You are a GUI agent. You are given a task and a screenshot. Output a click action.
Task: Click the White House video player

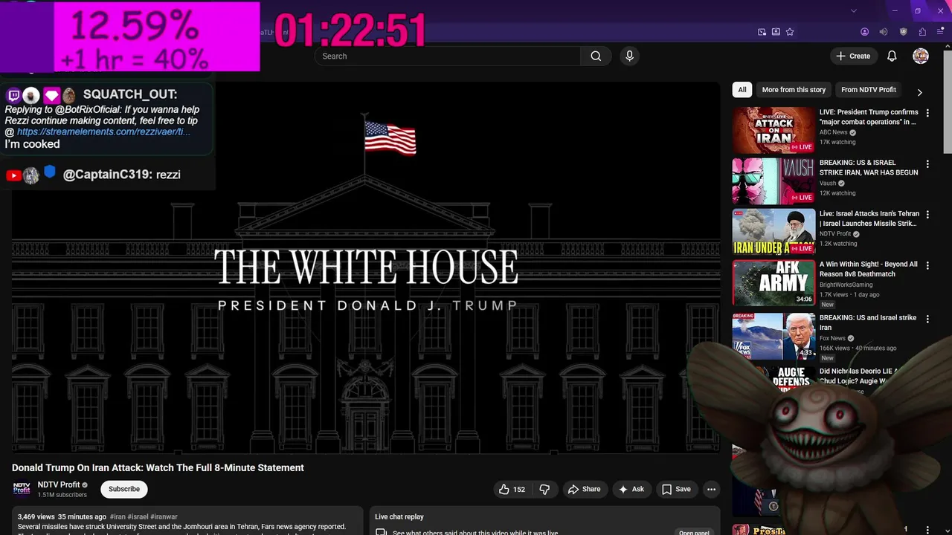point(365,267)
